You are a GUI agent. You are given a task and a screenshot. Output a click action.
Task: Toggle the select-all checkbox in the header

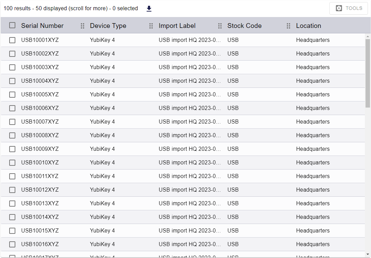click(12, 25)
